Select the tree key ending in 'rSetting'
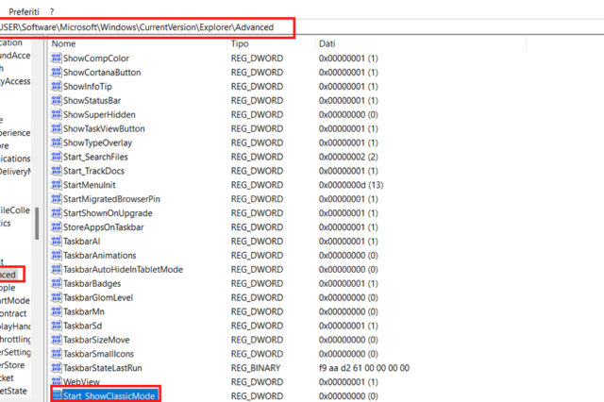 (15, 352)
